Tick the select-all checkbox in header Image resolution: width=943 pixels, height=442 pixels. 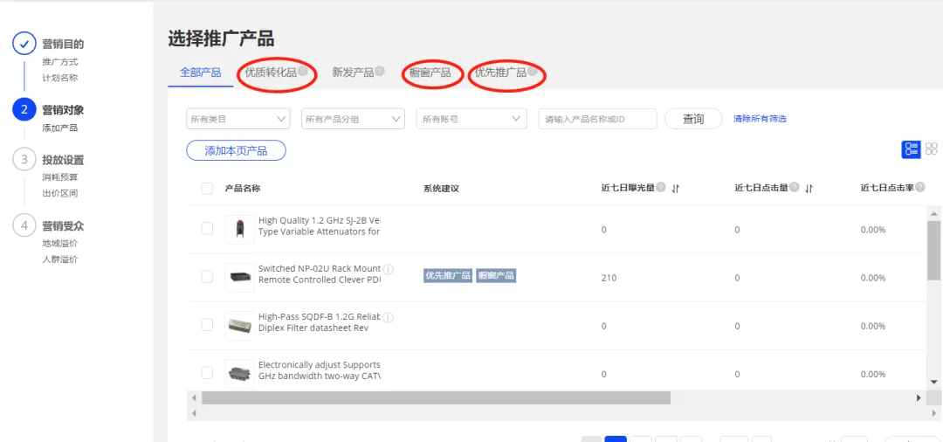coord(207,188)
